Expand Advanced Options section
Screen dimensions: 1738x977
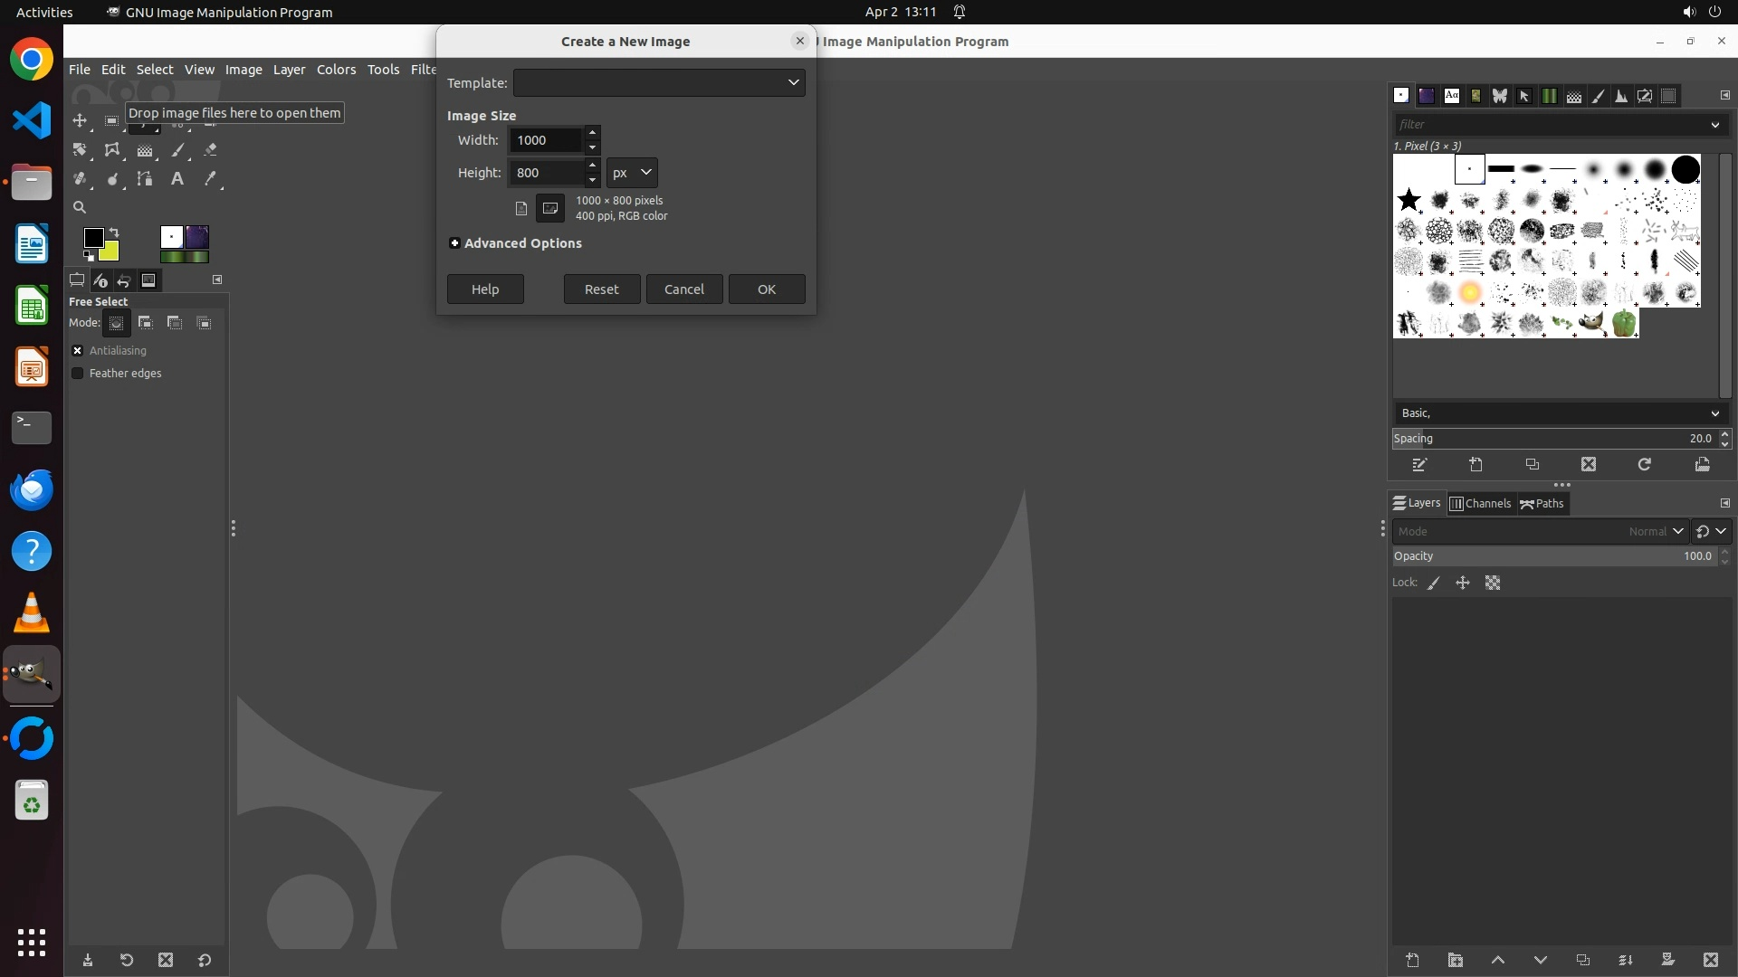(454, 243)
